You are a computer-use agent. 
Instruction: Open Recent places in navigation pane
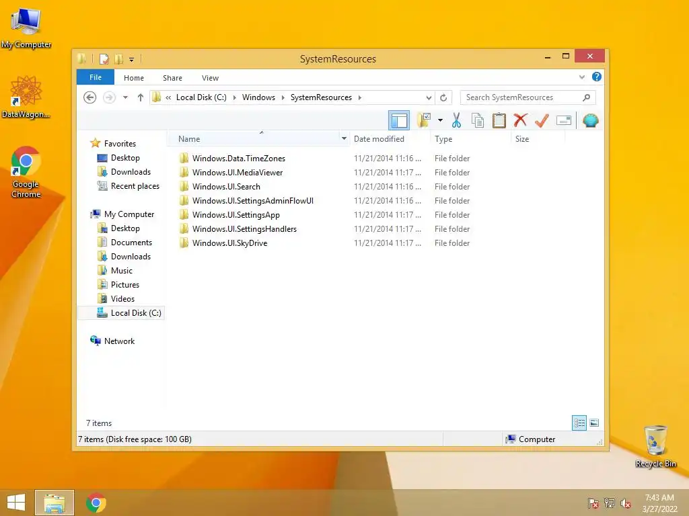pyautogui.click(x=135, y=185)
